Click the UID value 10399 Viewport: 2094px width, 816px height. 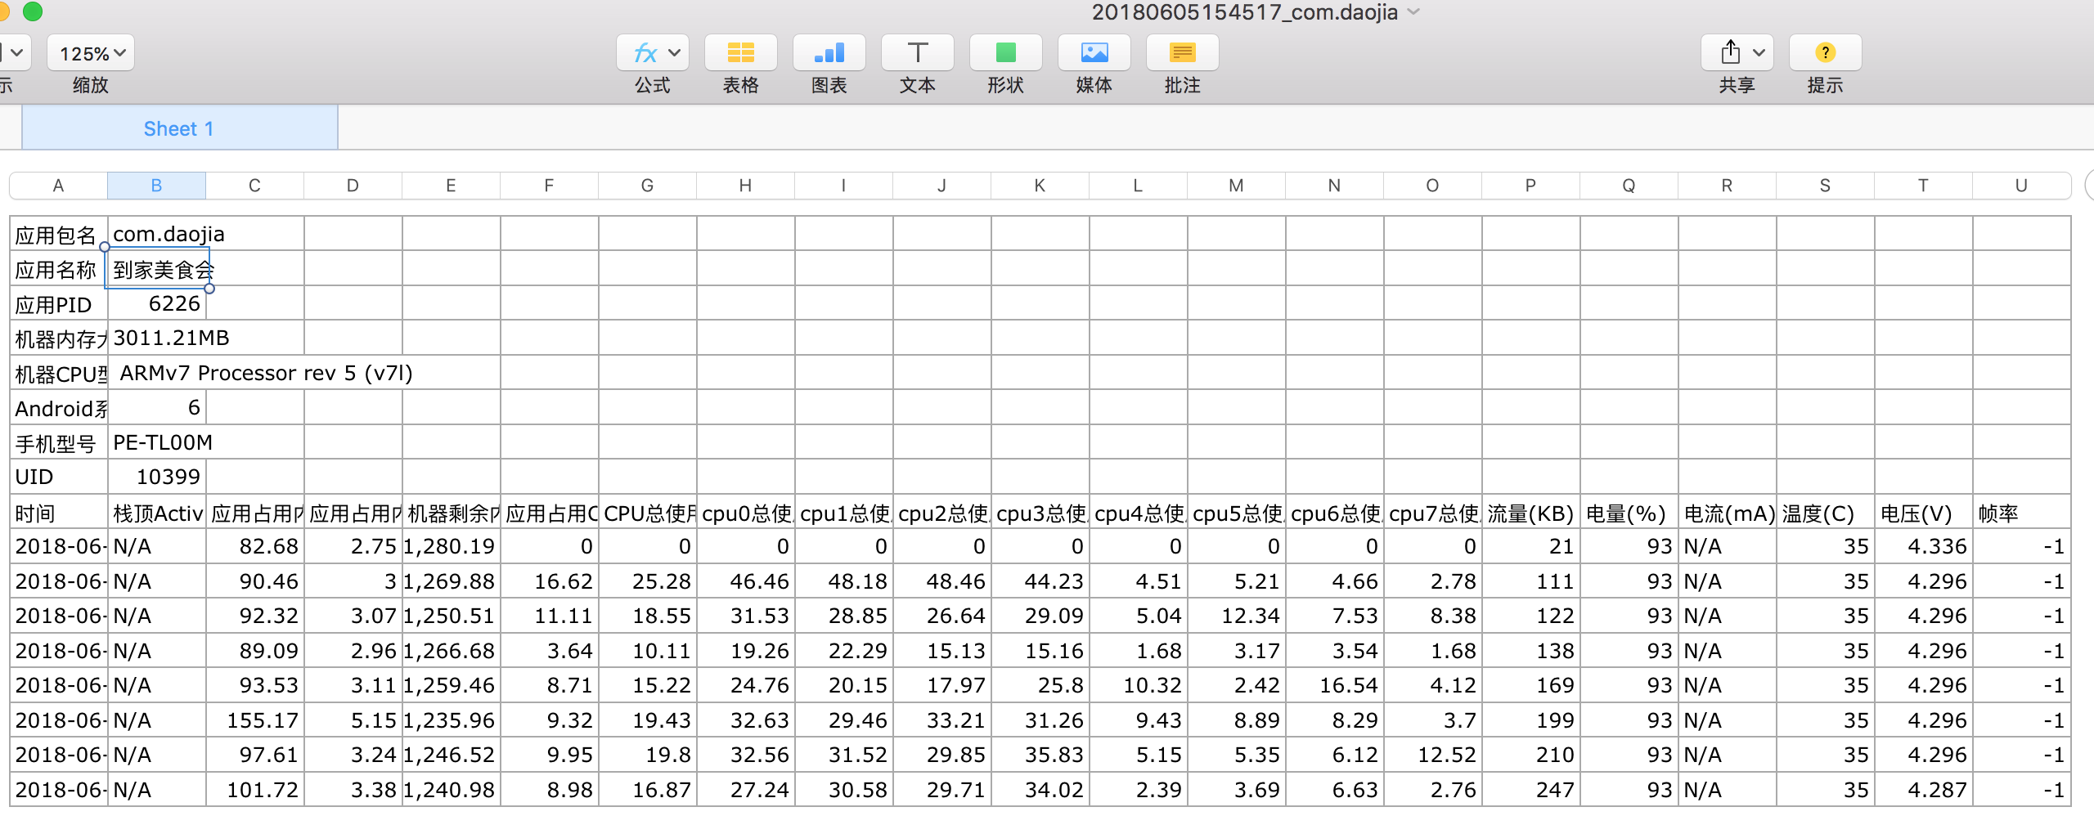[x=157, y=477]
